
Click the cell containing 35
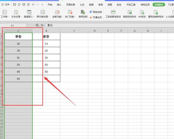click(x=19, y=50)
